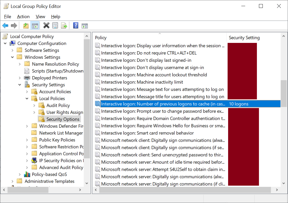
Task: Open the View menu
Action: point(40,16)
